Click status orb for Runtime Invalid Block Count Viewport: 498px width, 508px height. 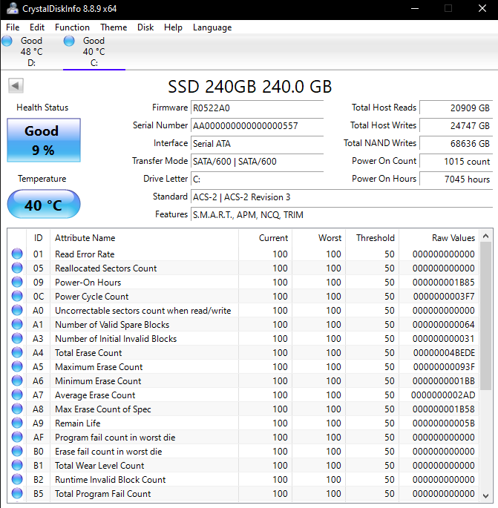point(17,479)
